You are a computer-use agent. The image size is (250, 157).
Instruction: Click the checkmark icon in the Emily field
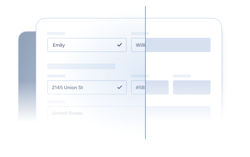tap(120, 45)
